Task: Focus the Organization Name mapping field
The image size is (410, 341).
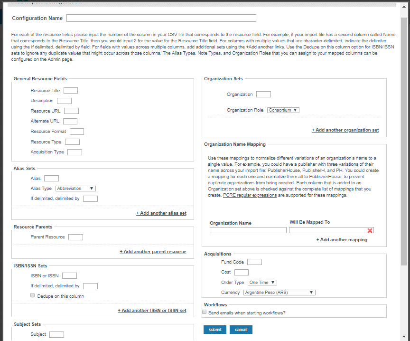Action: [x=248, y=230]
